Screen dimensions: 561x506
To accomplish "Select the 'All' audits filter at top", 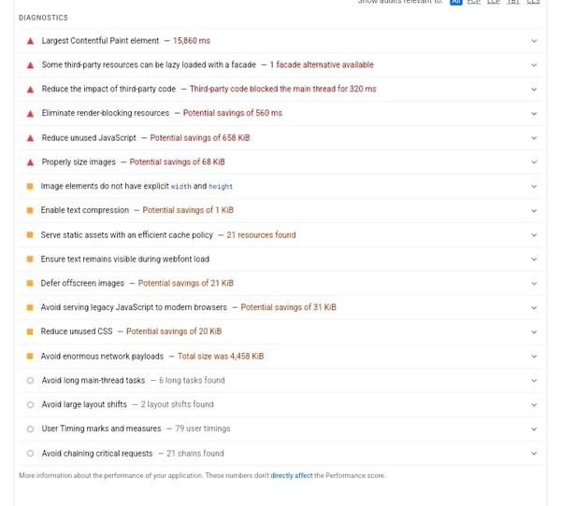I will click(x=455, y=3).
